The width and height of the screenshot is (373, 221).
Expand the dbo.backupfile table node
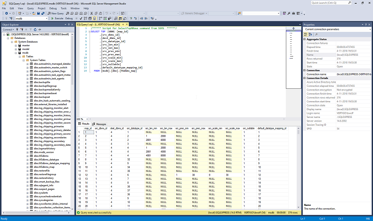[x=27, y=82]
